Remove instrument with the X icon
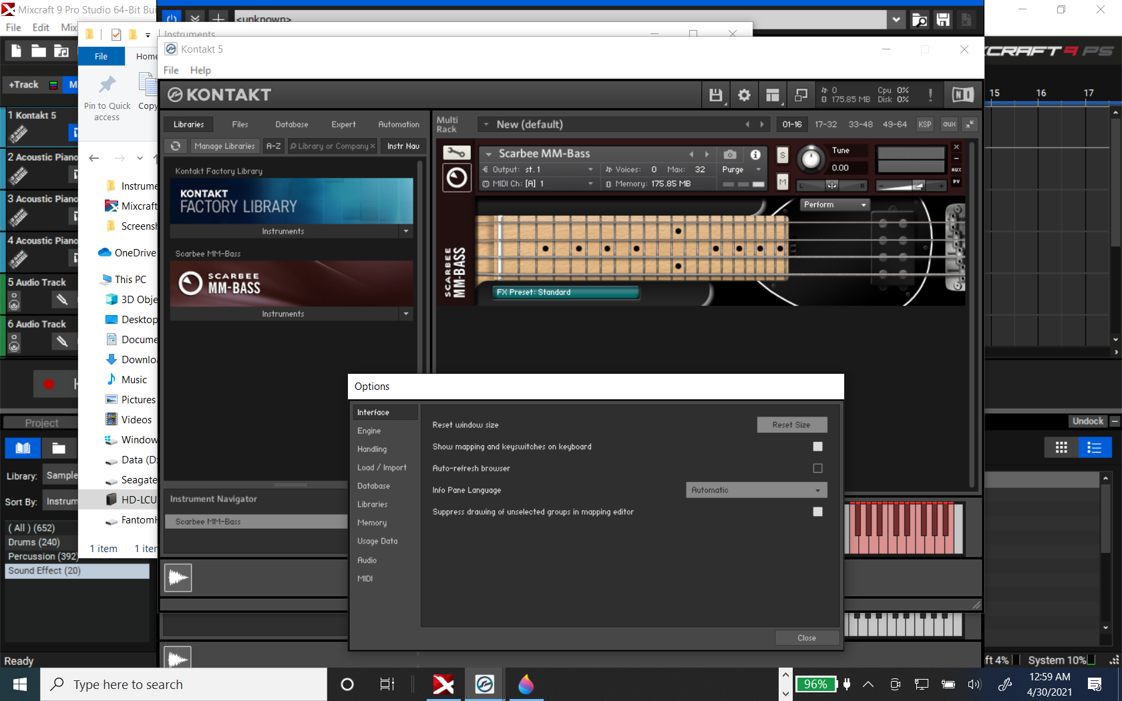Image resolution: width=1122 pixels, height=701 pixels. pyautogui.click(x=956, y=147)
